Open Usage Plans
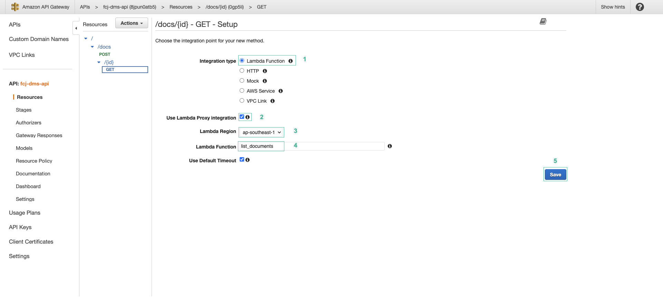Image resolution: width=663 pixels, height=297 pixels. 25,213
